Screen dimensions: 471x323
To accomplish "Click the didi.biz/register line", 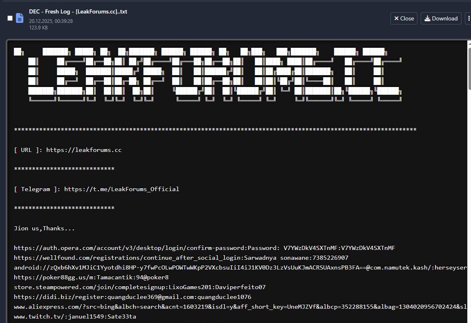I will (132, 297).
